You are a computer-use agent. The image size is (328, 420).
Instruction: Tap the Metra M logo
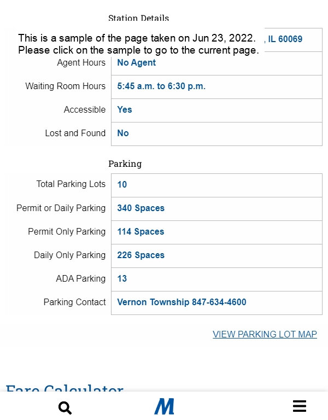(x=164, y=406)
